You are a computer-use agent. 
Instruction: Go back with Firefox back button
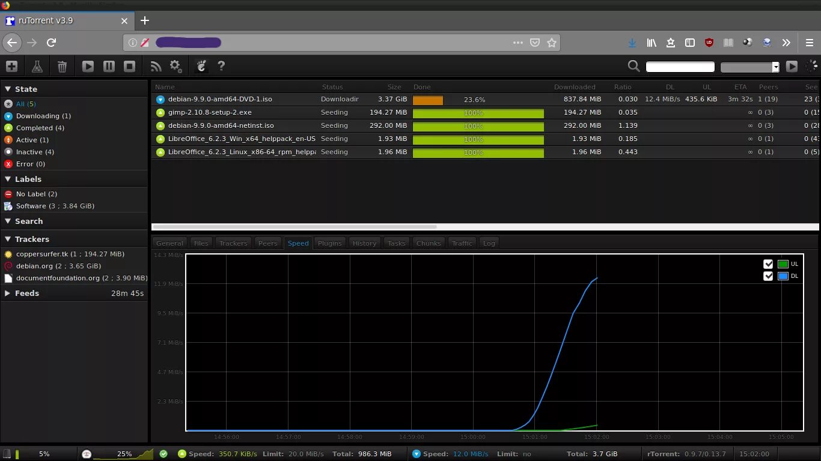(13, 43)
